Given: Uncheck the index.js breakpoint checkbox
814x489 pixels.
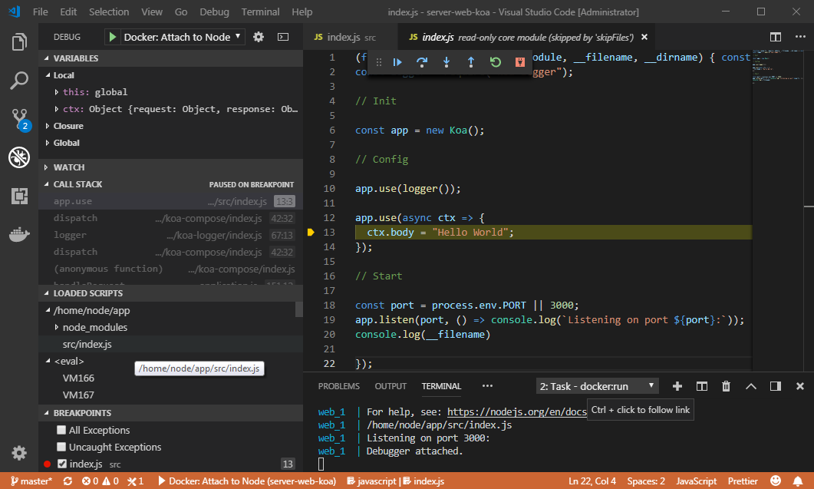Looking at the screenshot, I should pos(61,464).
